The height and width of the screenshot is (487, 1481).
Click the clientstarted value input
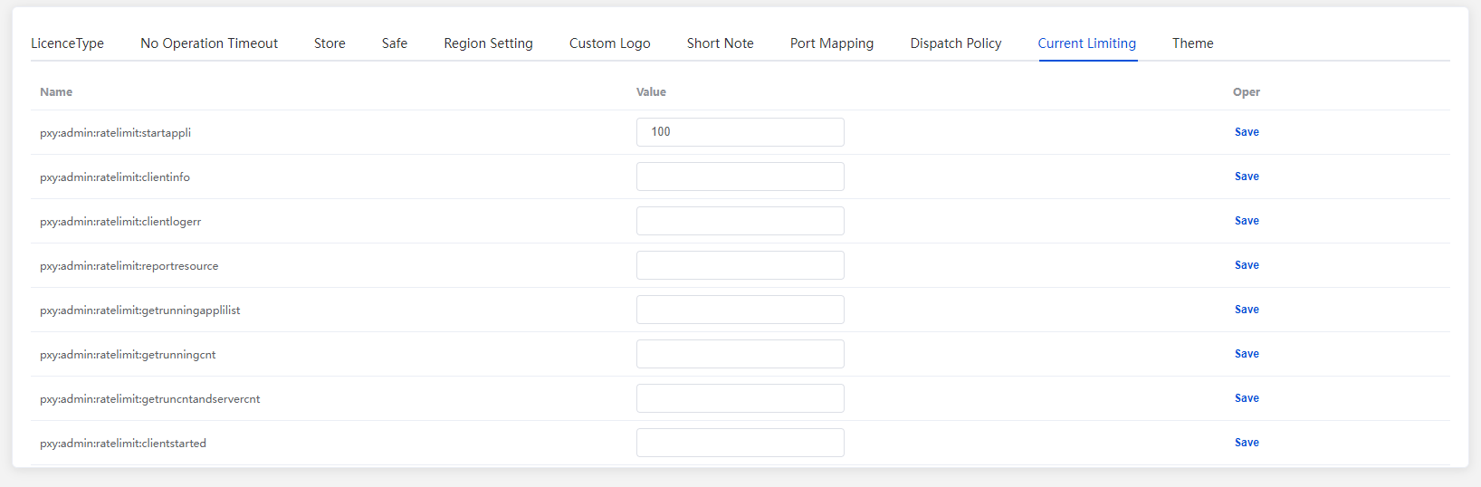(740, 443)
